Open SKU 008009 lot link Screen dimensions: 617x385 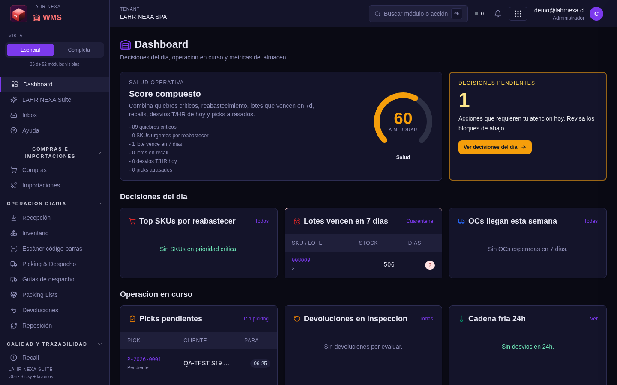tap(301, 260)
